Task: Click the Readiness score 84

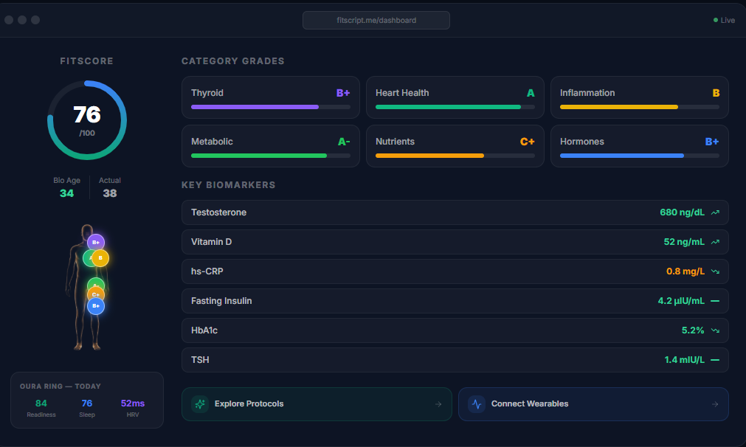Action: [41, 403]
